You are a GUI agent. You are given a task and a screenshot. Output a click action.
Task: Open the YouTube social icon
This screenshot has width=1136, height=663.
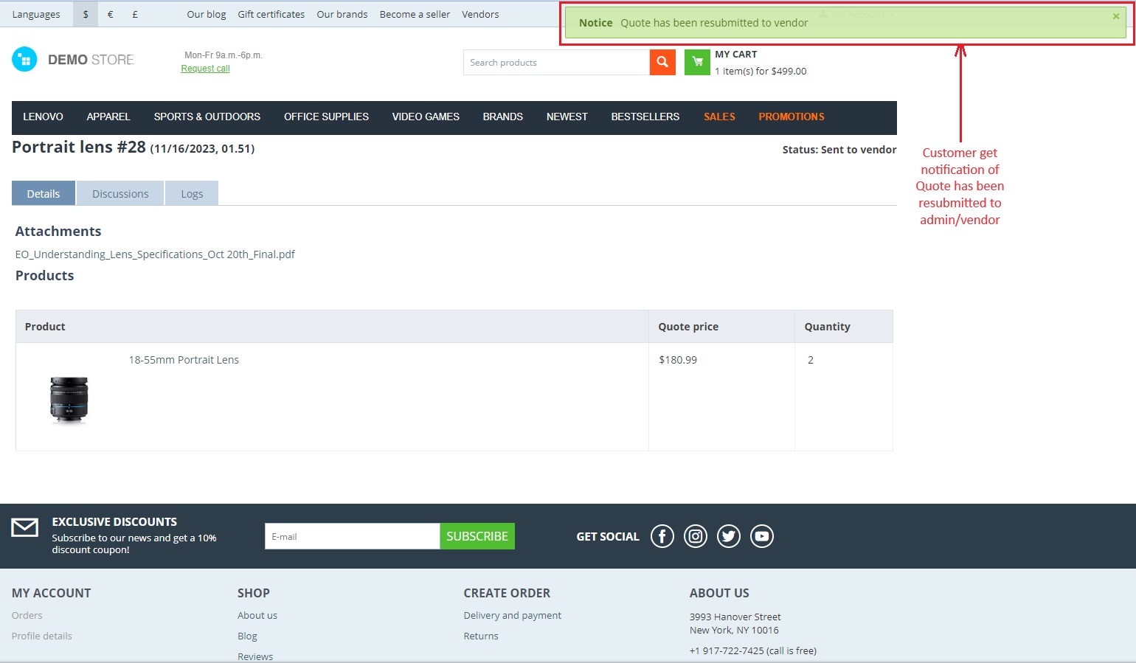click(x=762, y=536)
